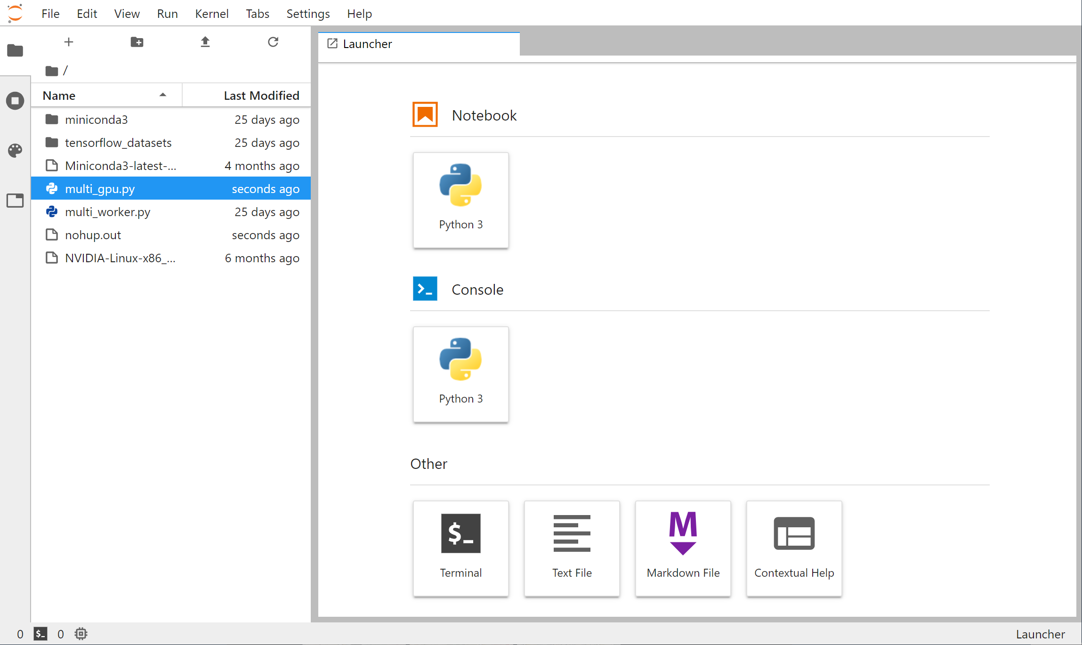Click the Jupyter logo
This screenshot has width=1082, height=645.
tap(15, 13)
